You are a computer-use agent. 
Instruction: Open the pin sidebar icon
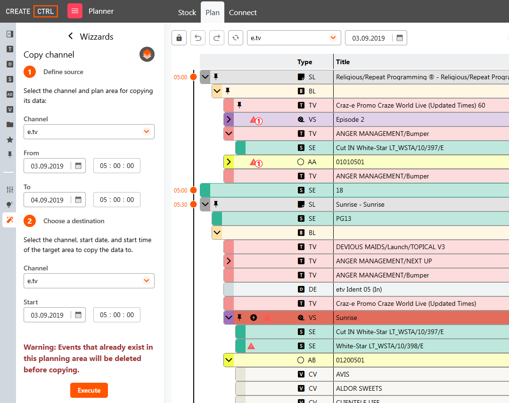(x=10, y=154)
